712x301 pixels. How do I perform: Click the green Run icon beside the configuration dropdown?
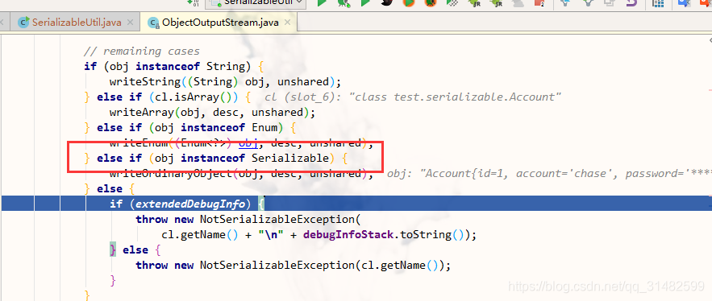(322, 2)
